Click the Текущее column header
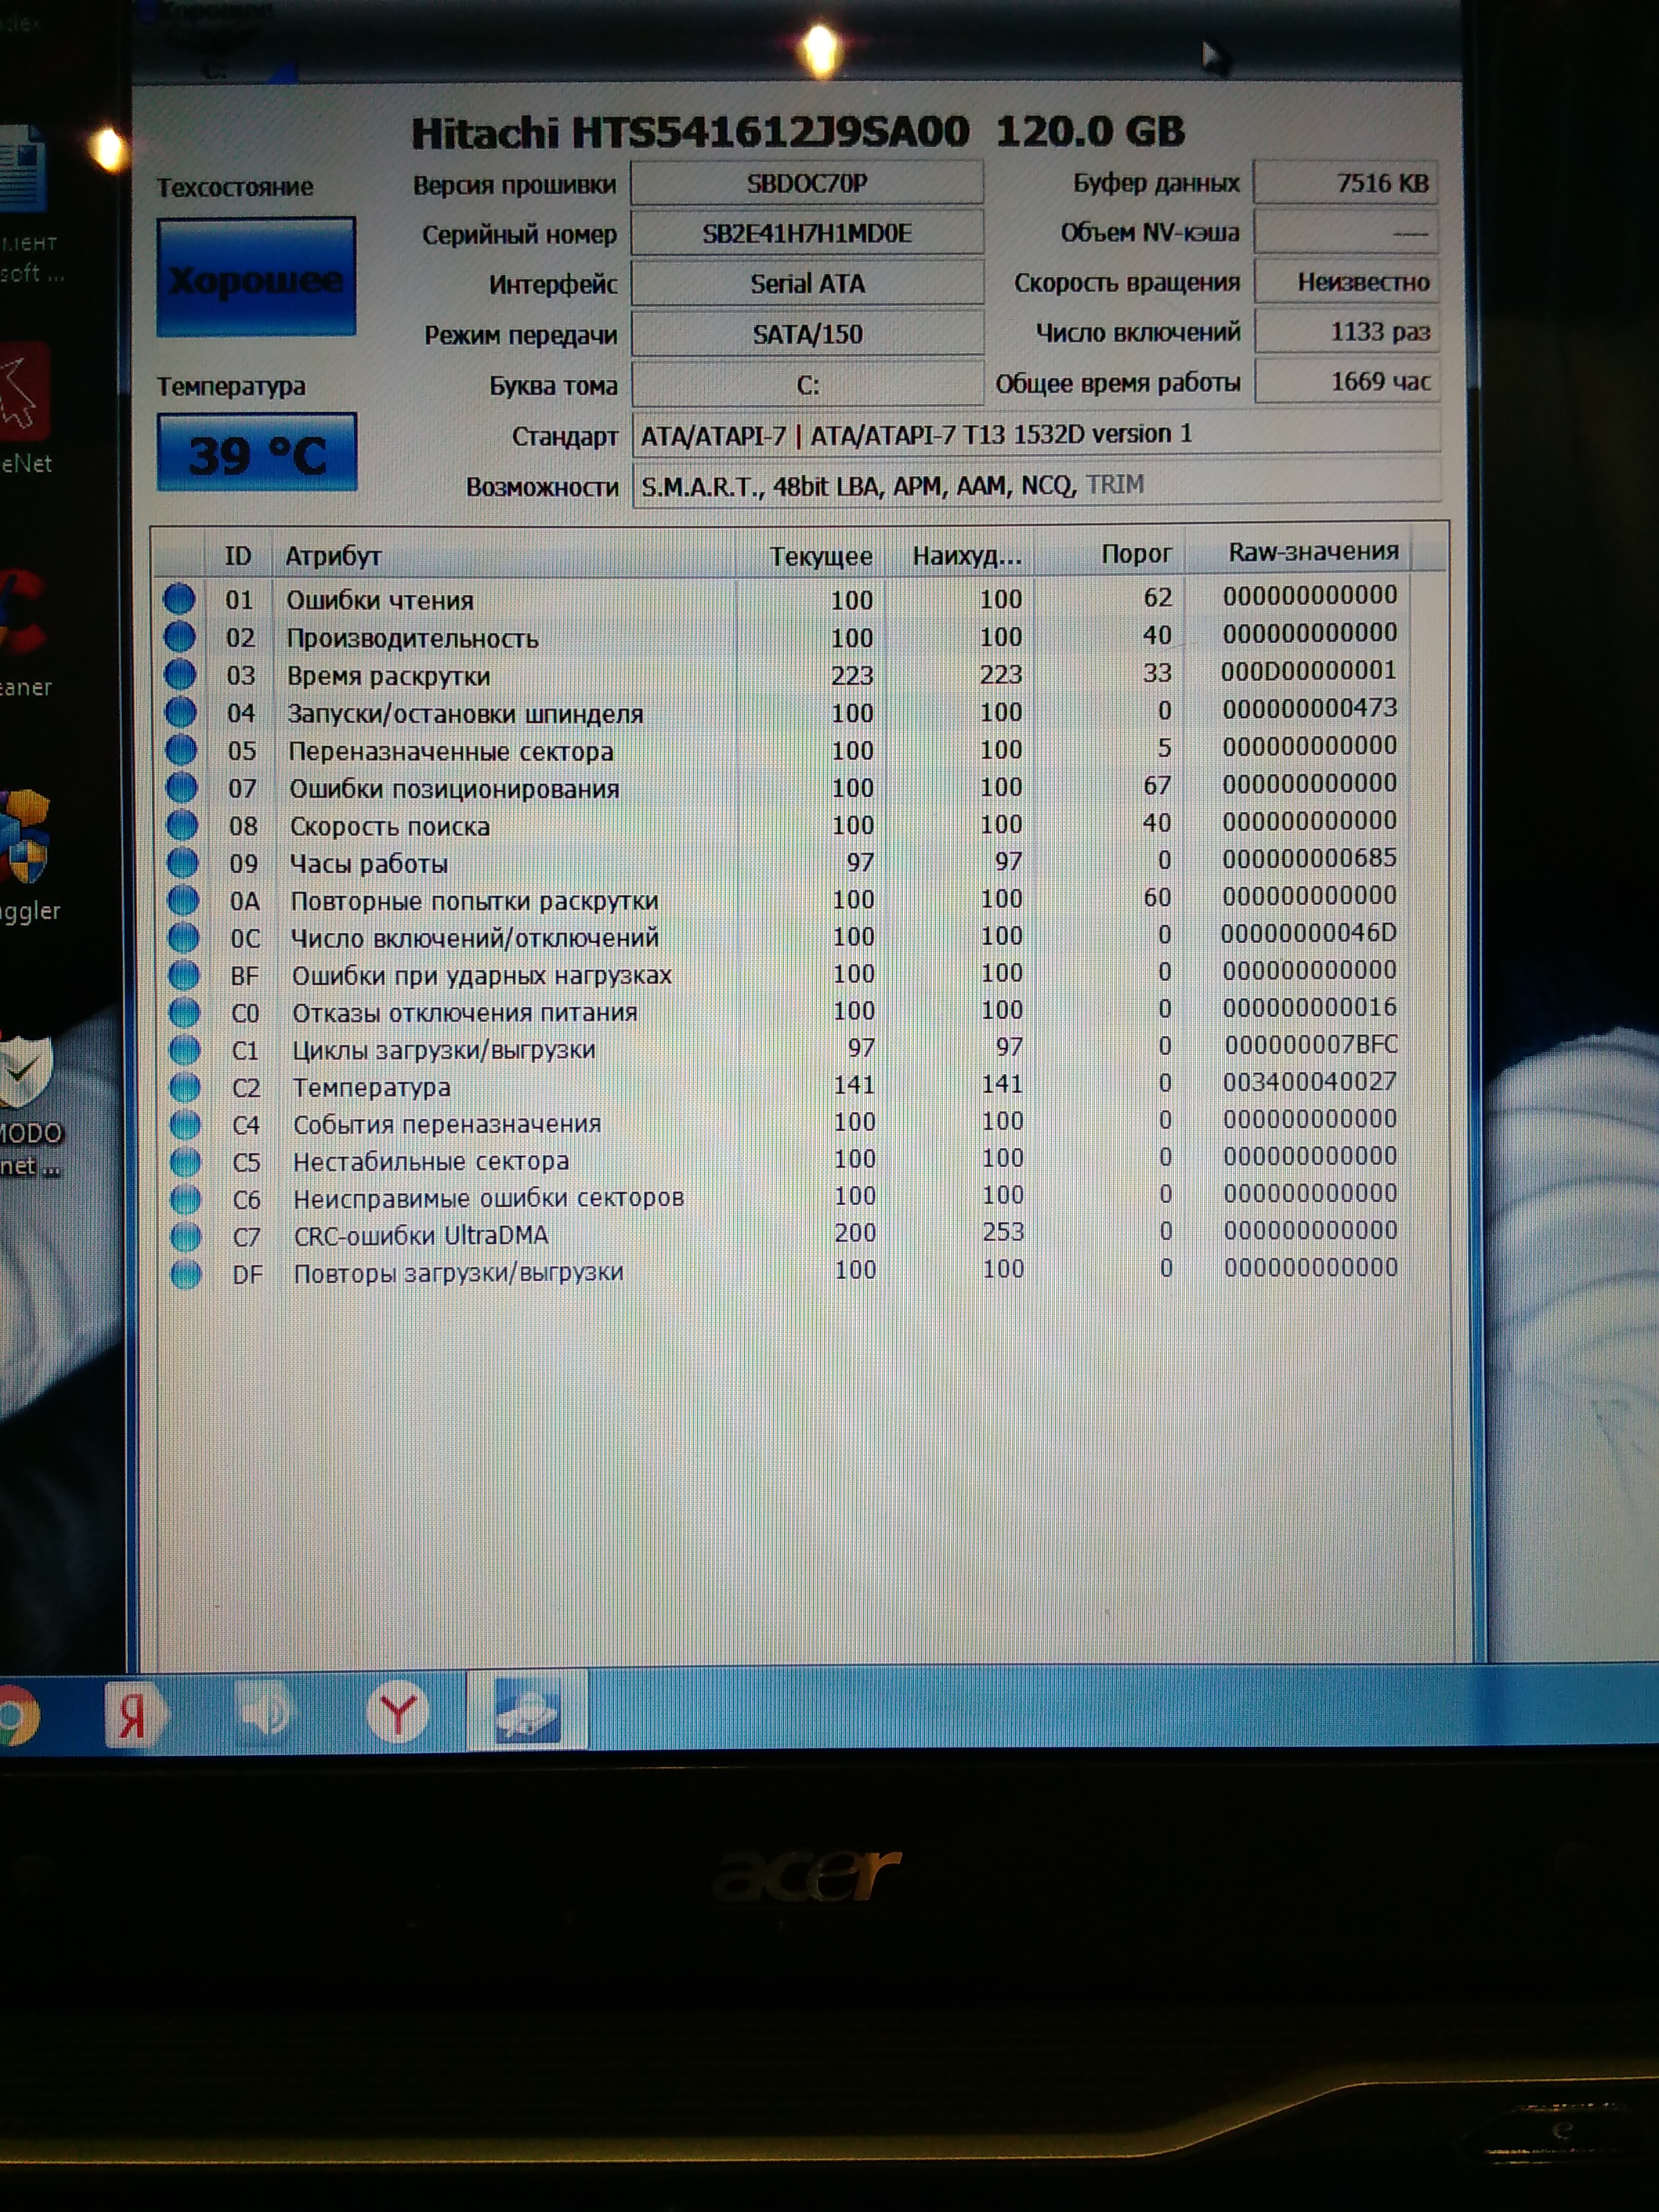1659x2212 pixels. coord(820,556)
